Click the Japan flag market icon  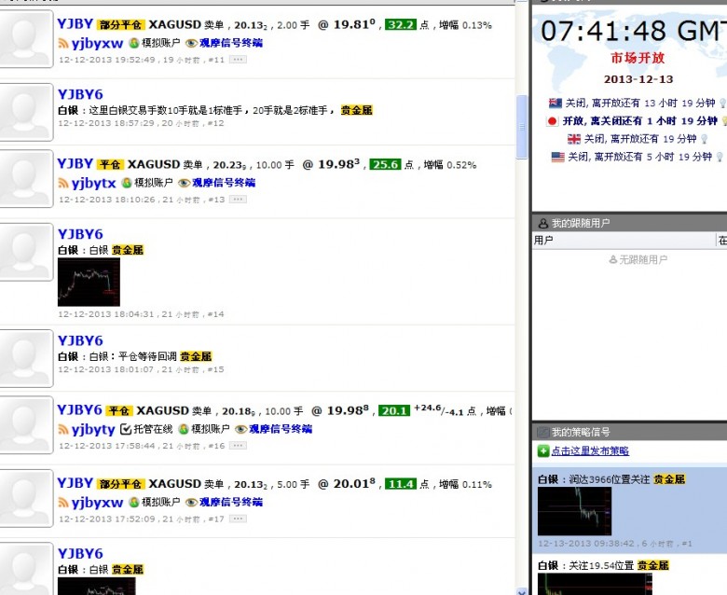coord(552,121)
